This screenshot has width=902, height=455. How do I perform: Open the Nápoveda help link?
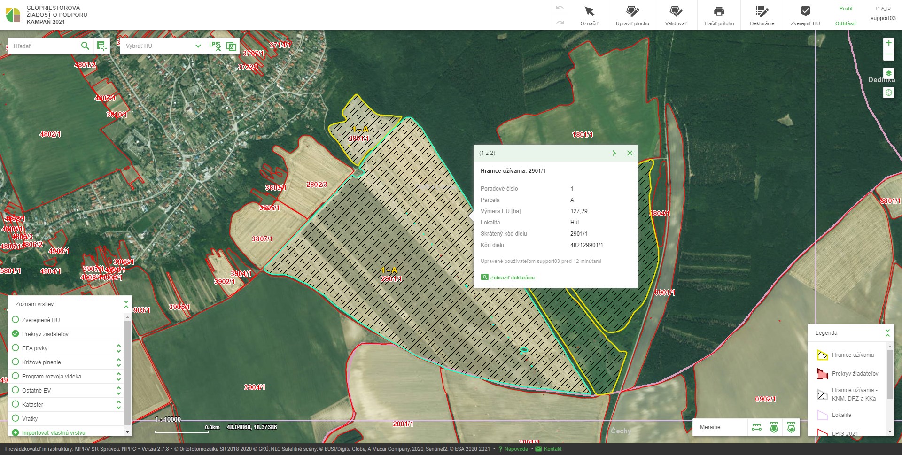tap(516, 449)
